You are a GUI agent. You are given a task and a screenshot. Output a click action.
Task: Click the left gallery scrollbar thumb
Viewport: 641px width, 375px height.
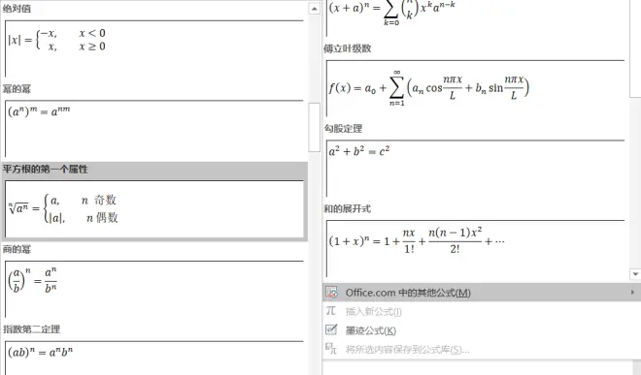click(x=314, y=127)
